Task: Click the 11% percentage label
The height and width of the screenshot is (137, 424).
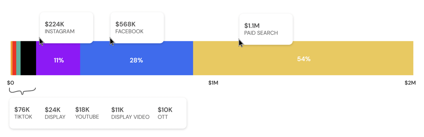Action: 59,60
